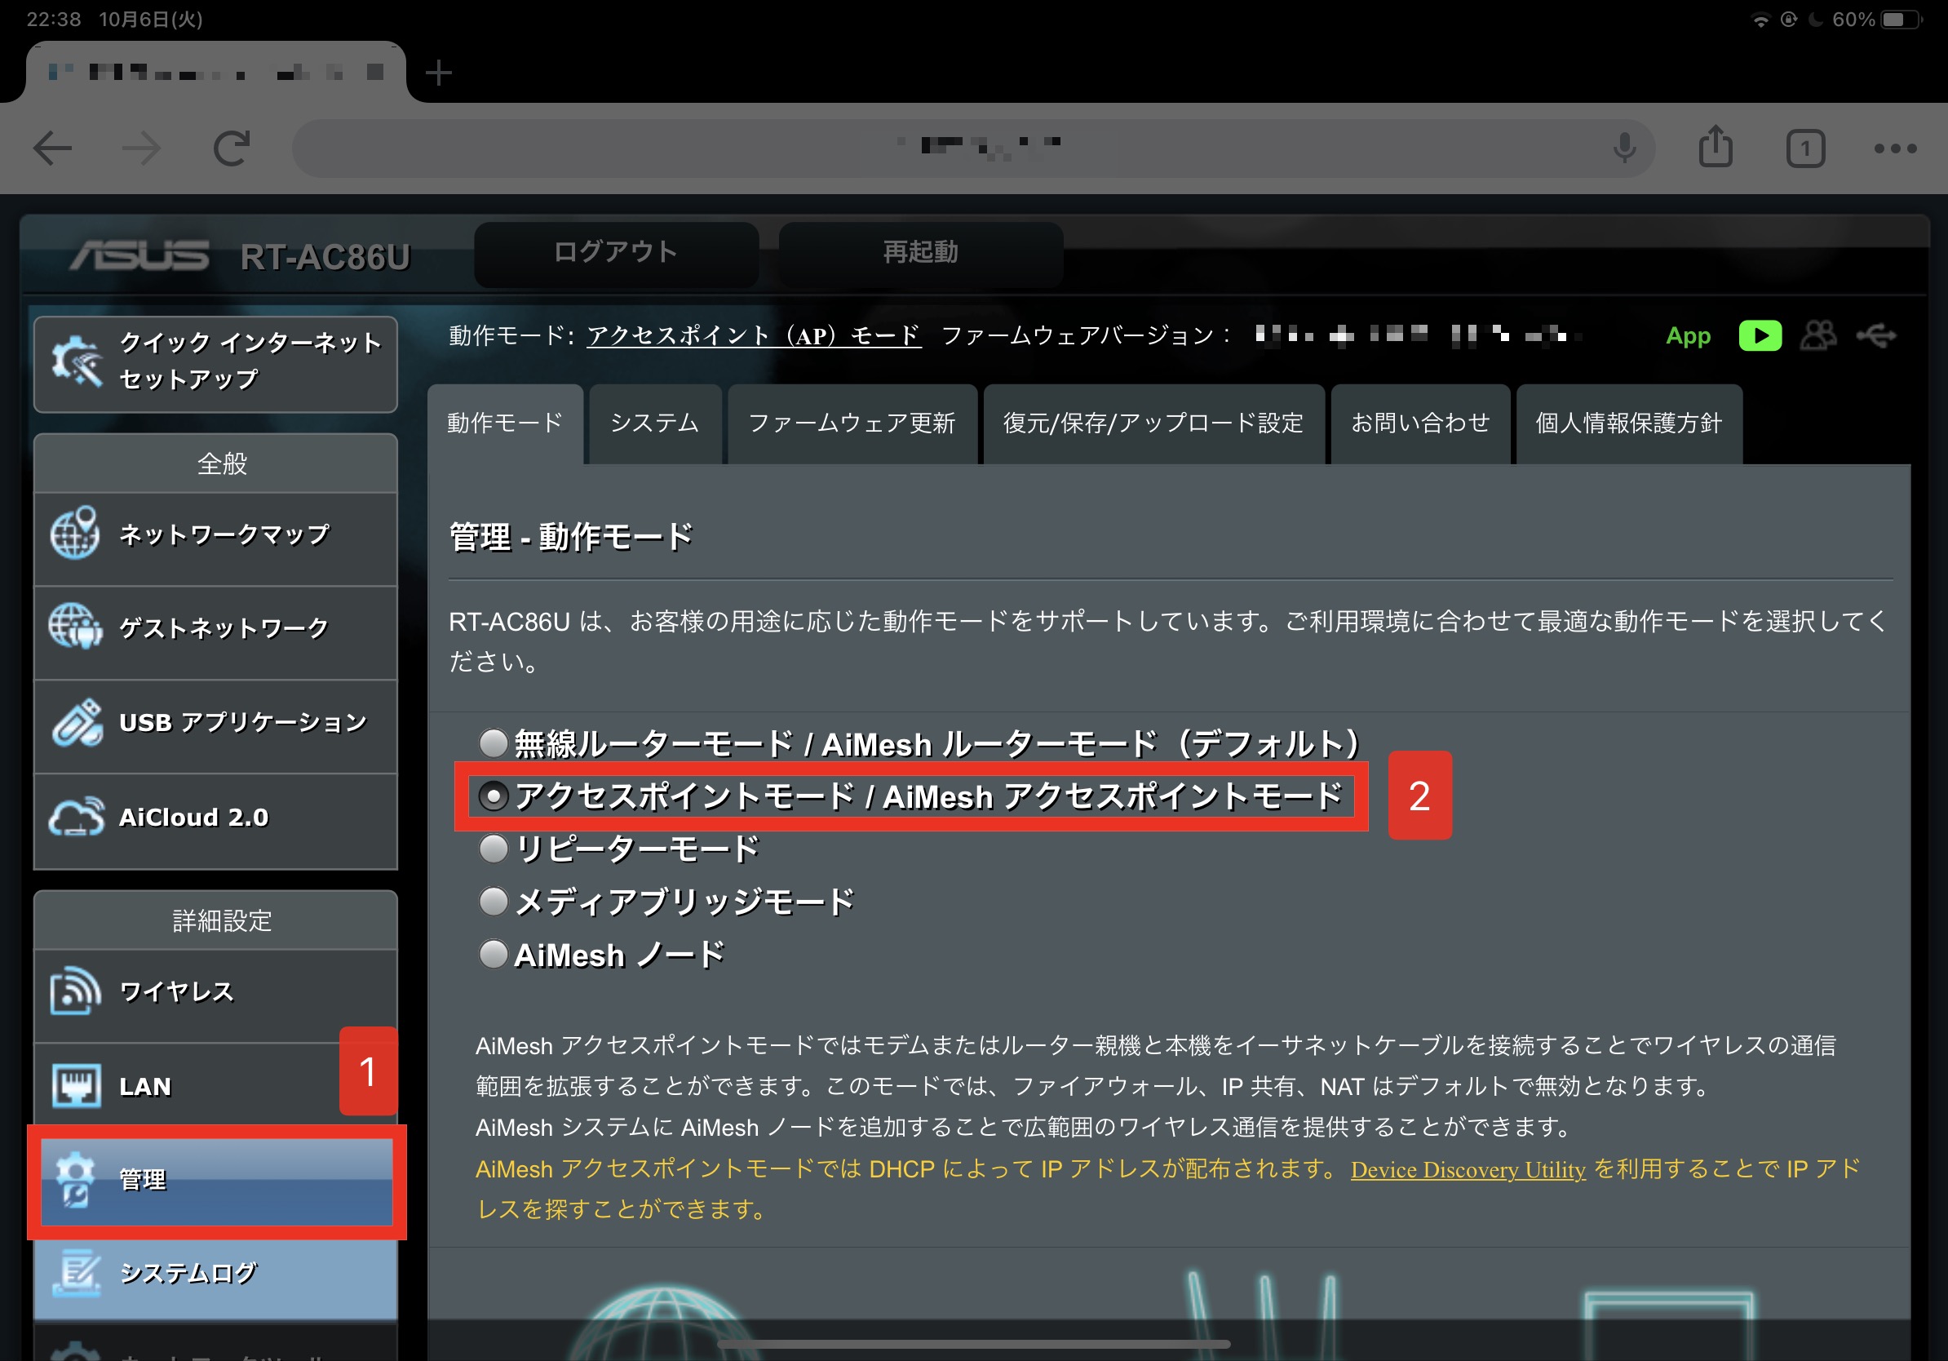Click the green play icon next to App

[x=1760, y=336]
